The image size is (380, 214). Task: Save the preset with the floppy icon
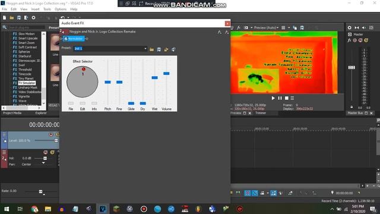pyautogui.click(x=159, y=49)
